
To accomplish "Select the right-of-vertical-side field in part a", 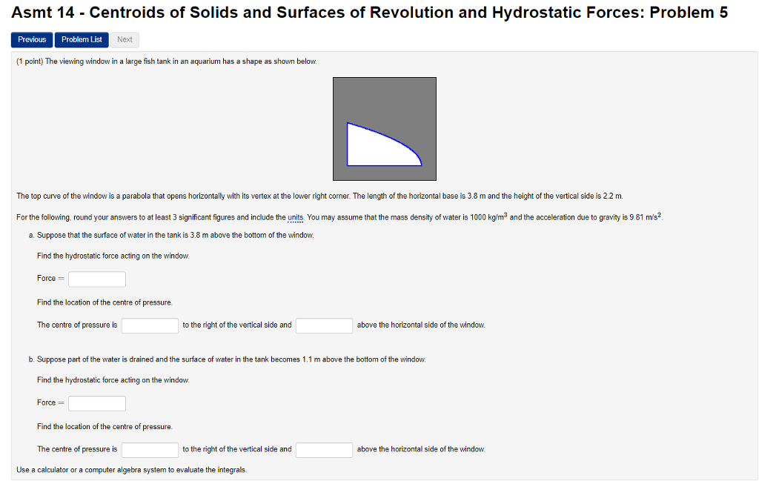I will (x=150, y=325).
